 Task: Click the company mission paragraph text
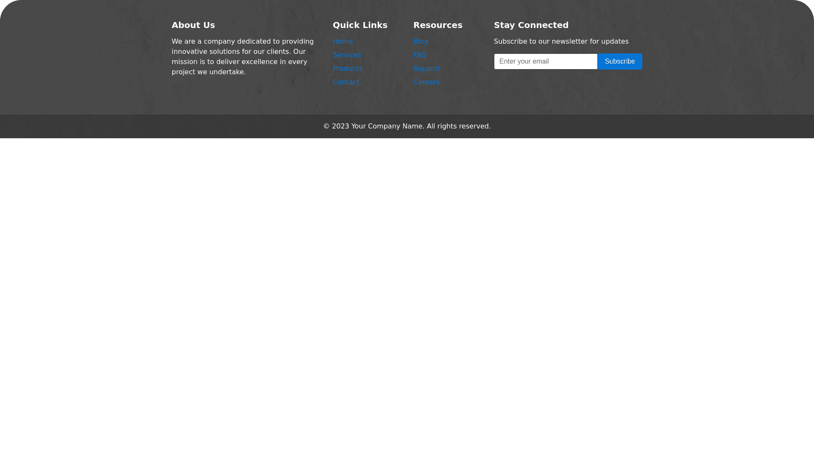(242, 57)
